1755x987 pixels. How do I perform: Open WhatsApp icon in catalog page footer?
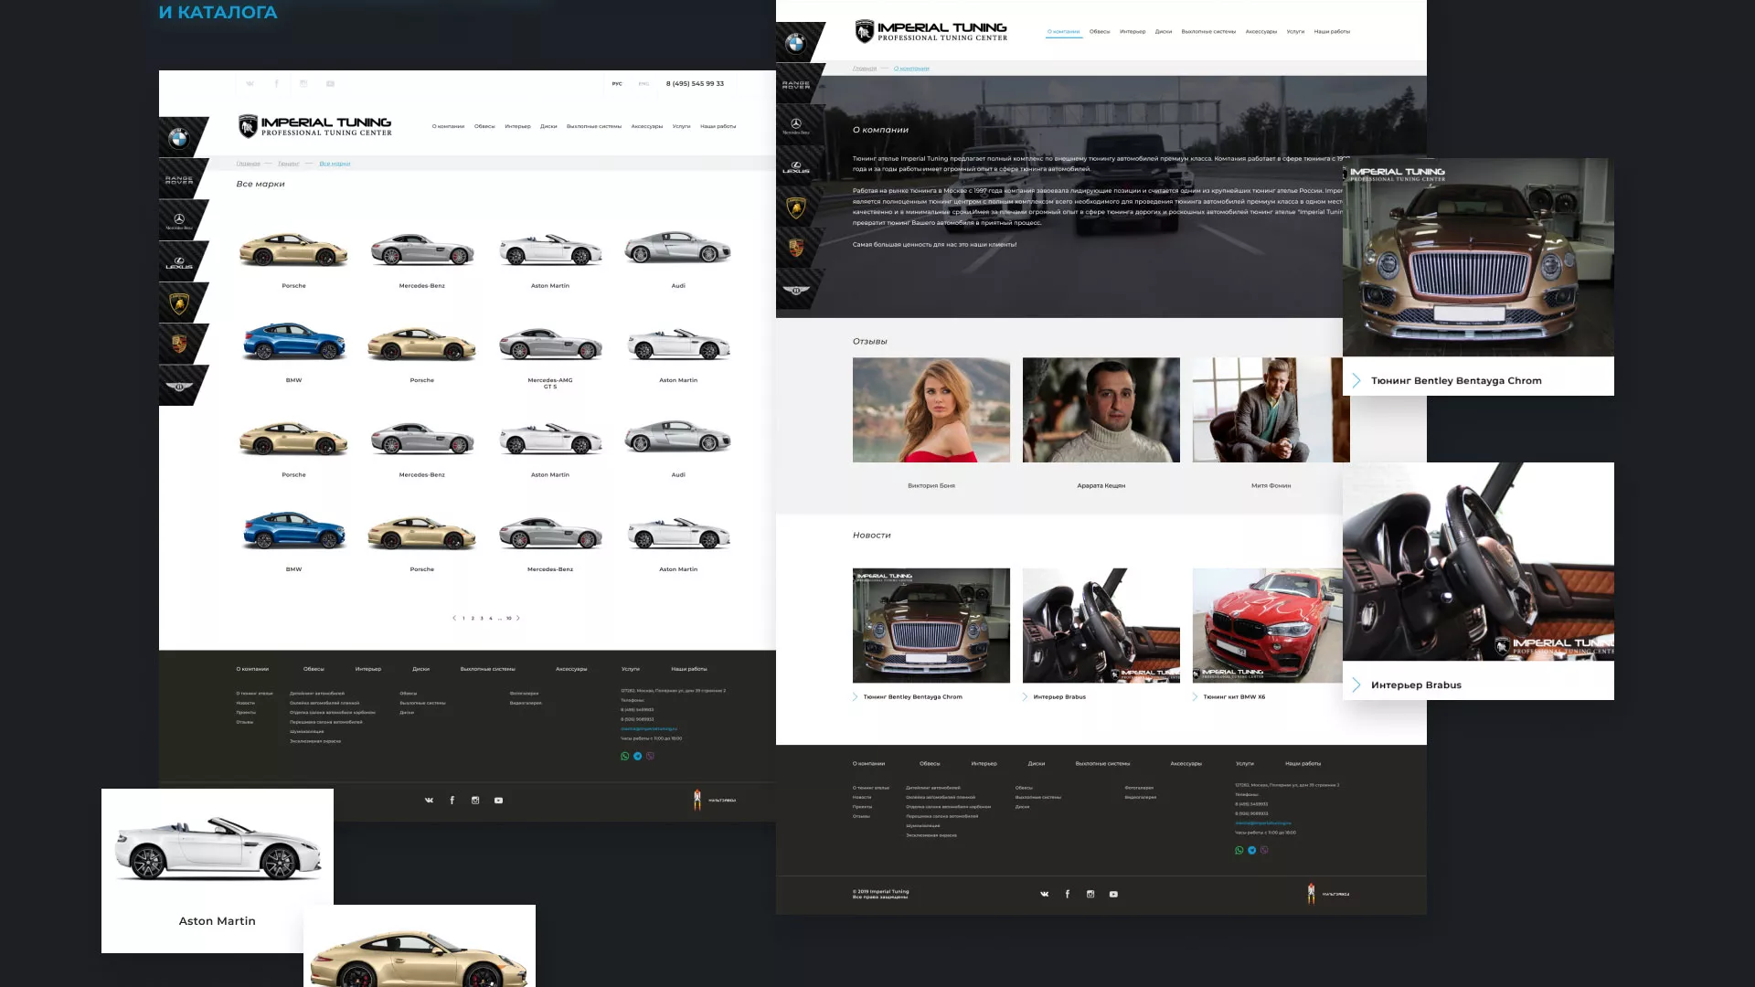tap(625, 756)
